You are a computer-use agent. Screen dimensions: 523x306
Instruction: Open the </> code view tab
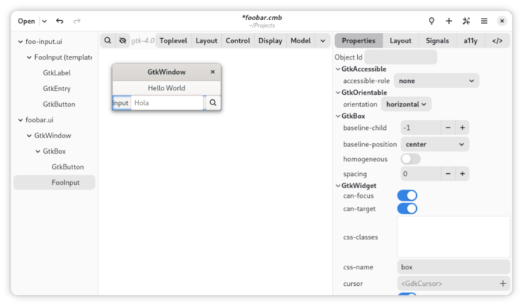497,40
